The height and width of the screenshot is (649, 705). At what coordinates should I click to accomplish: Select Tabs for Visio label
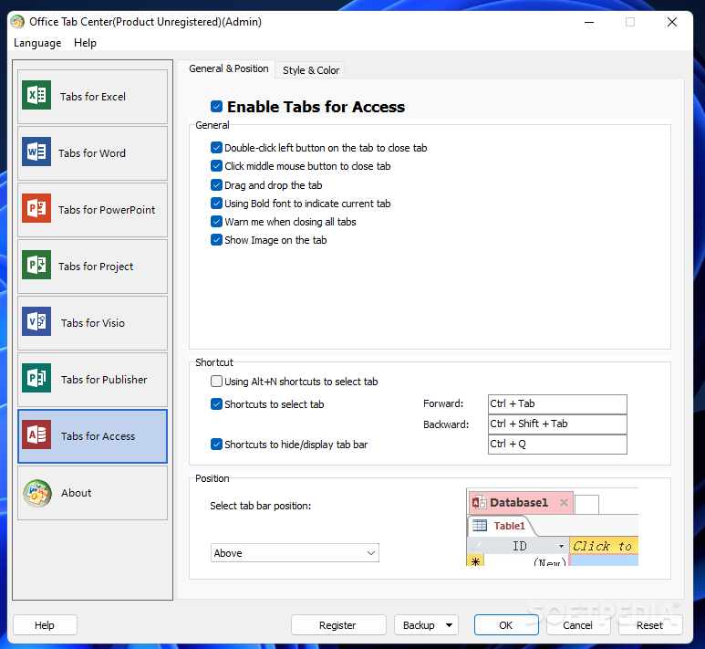(x=93, y=323)
